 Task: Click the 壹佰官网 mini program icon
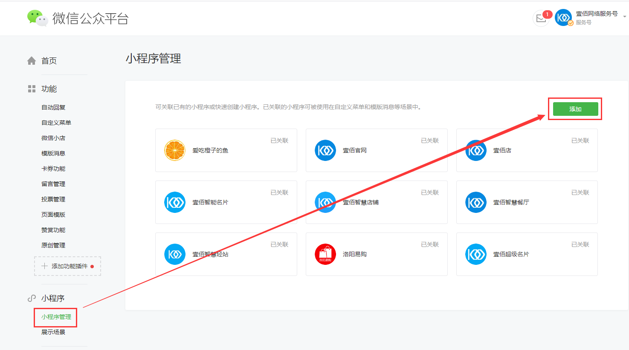[325, 150]
